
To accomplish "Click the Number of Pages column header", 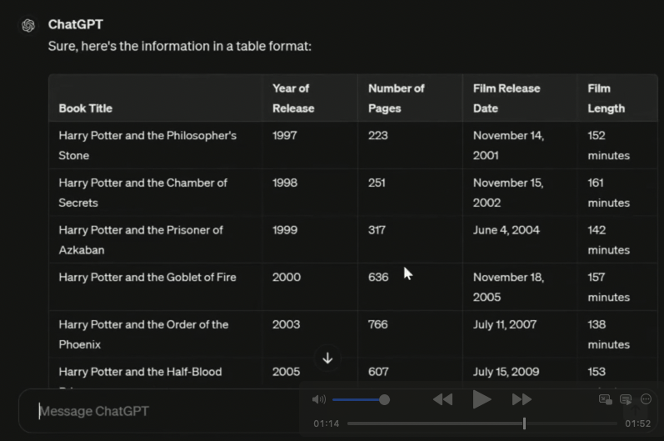I will [x=397, y=98].
